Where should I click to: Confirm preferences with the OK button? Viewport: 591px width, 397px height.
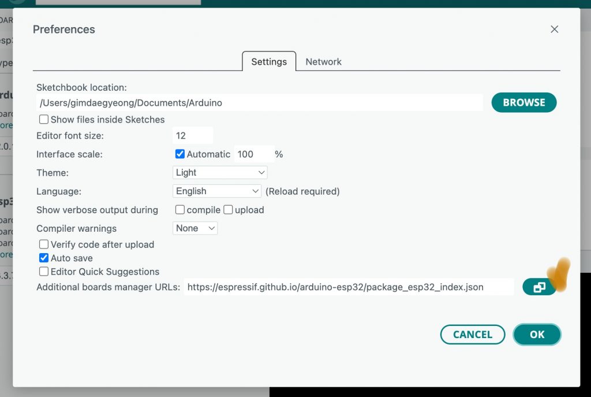pos(537,335)
